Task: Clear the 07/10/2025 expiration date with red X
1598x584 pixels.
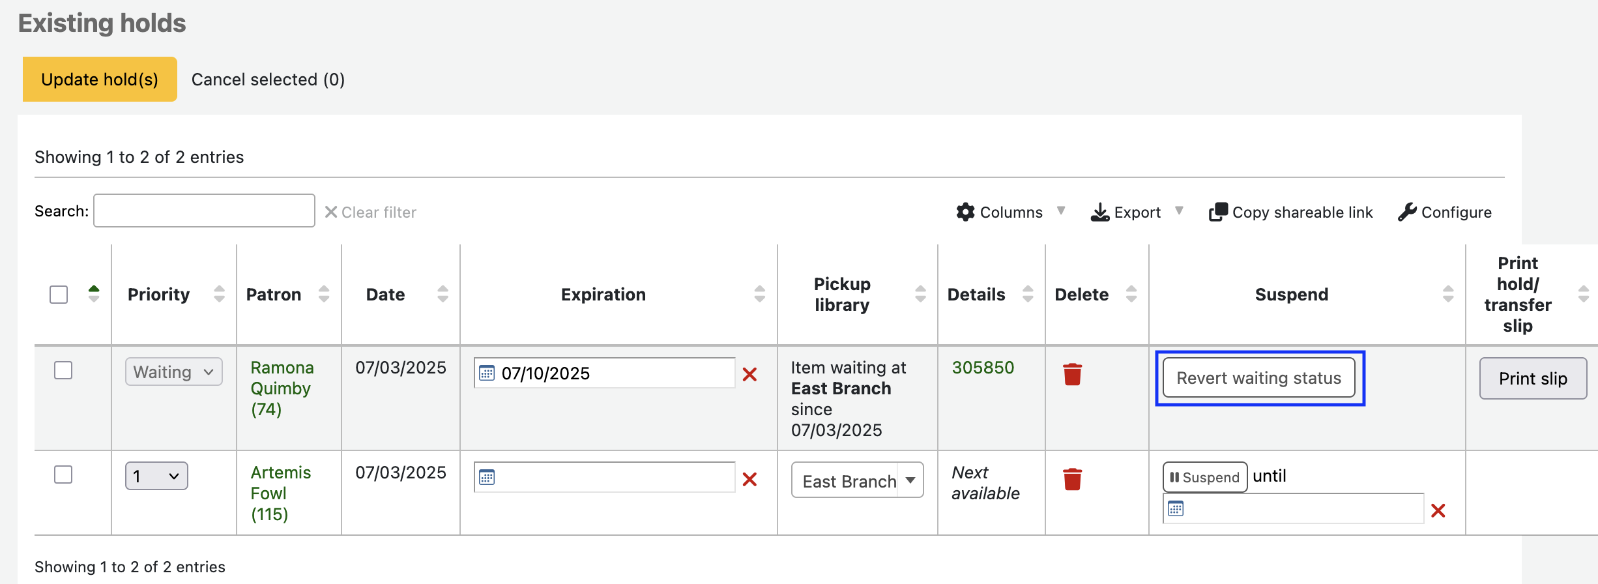Action: [749, 374]
